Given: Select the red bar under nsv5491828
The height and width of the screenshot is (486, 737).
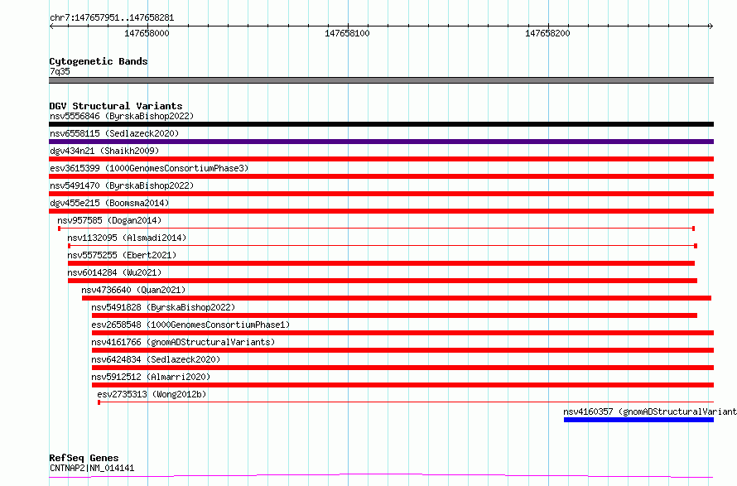Looking at the screenshot, I should [x=394, y=315].
